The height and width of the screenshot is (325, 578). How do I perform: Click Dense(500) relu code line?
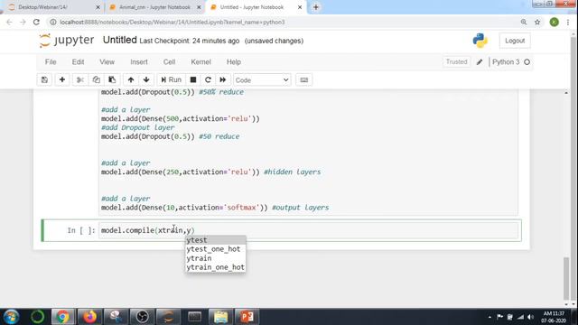tap(181, 118)
